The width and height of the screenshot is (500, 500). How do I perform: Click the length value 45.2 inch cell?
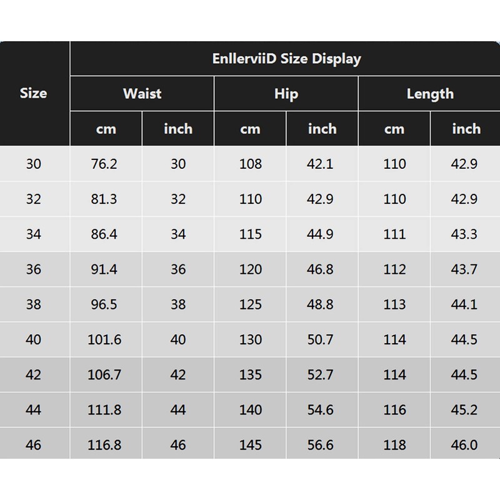pos(464,410)
